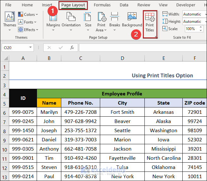Select the cell containing Steven
The width and height of the screenshot is (207, 181).
[x=49, y=167]
